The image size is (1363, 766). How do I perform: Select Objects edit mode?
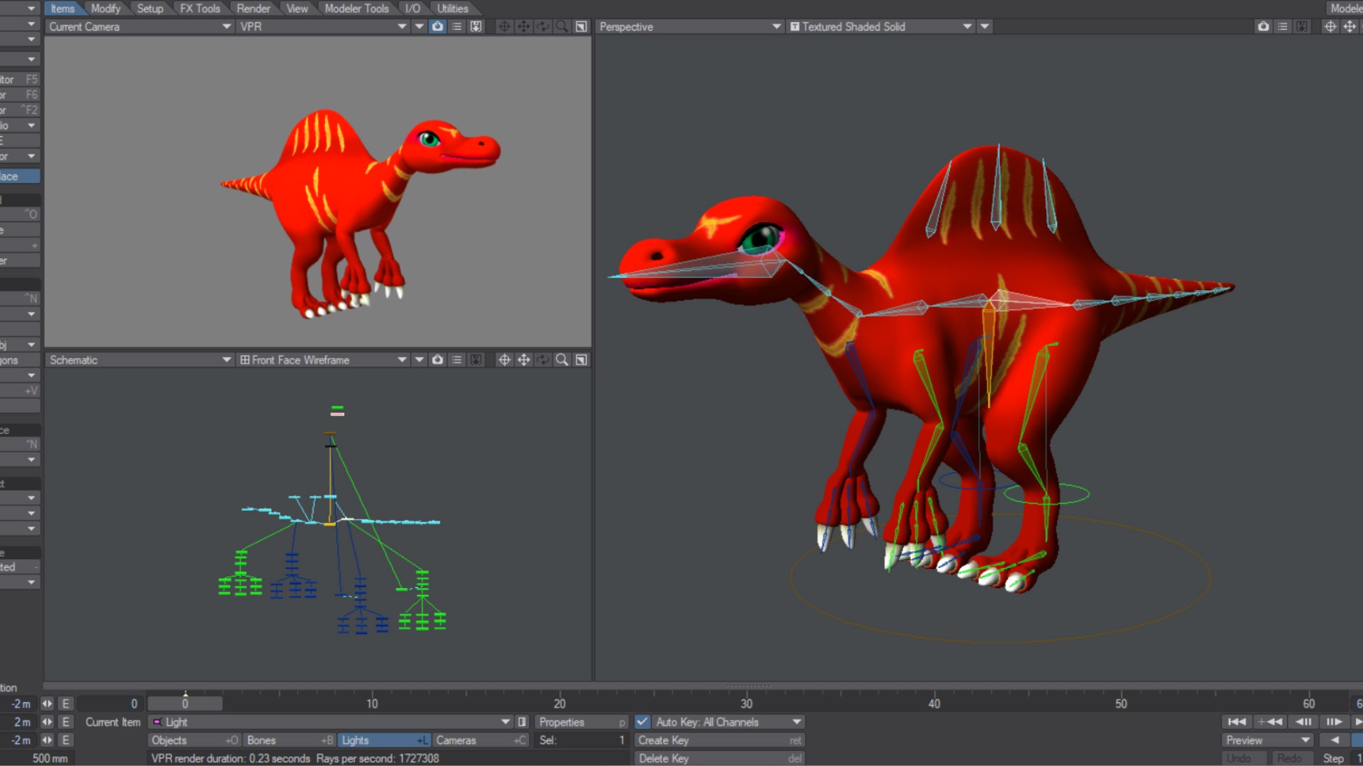pos(195,740)
